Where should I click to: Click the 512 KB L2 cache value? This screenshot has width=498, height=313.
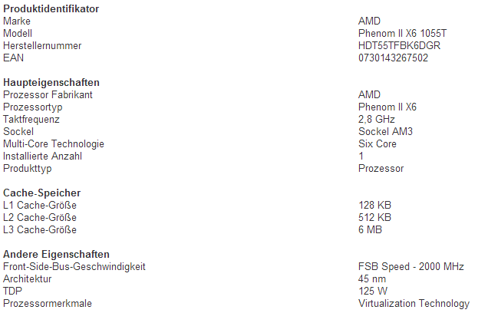pos(374,217)
